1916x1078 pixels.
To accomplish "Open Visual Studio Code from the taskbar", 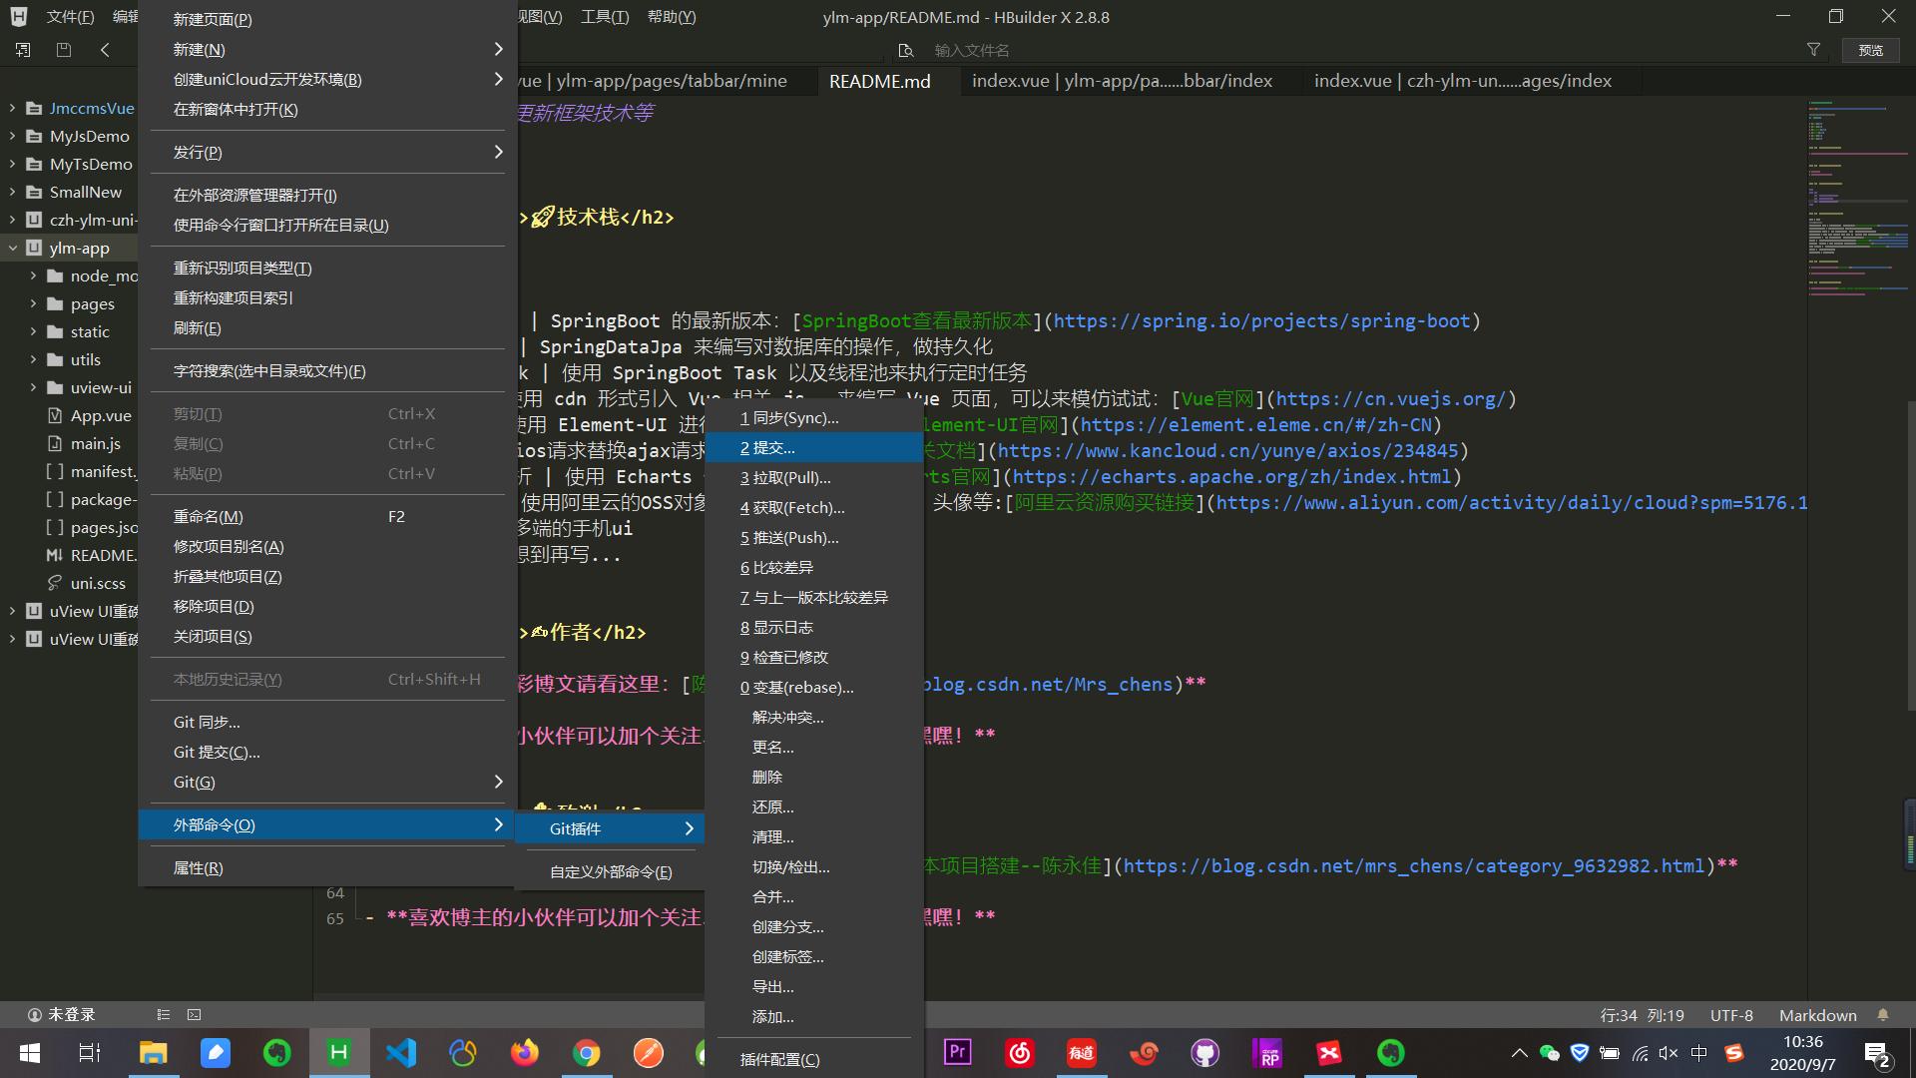I will point(400,1052).
